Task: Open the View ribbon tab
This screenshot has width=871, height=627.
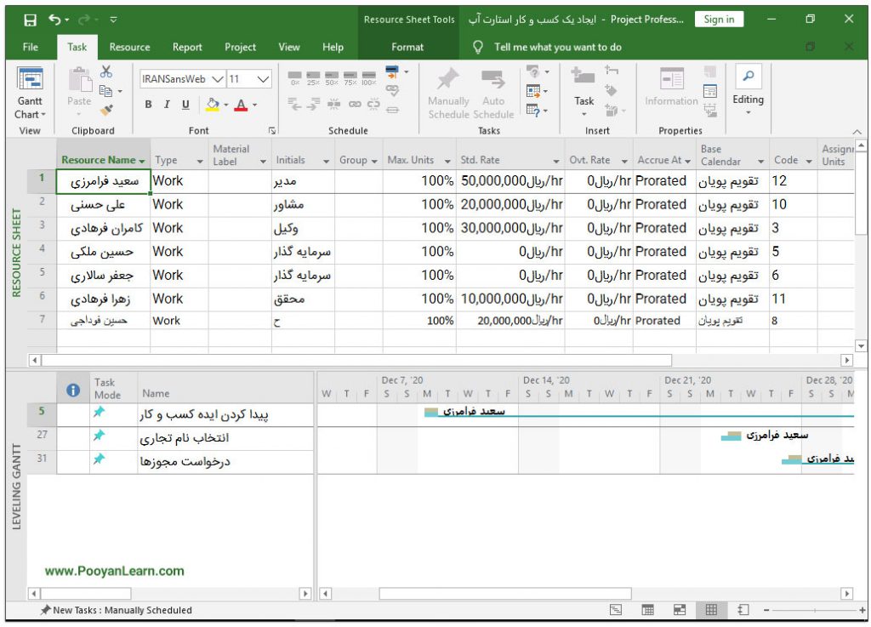Action: pyautogui.click(x=289, y=47)
